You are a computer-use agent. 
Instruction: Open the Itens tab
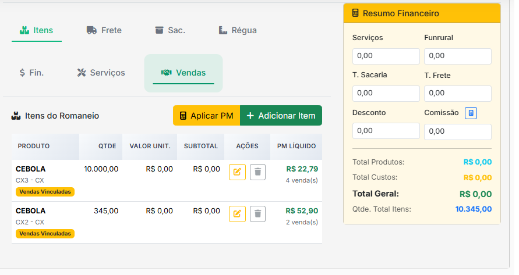point(37,30)
